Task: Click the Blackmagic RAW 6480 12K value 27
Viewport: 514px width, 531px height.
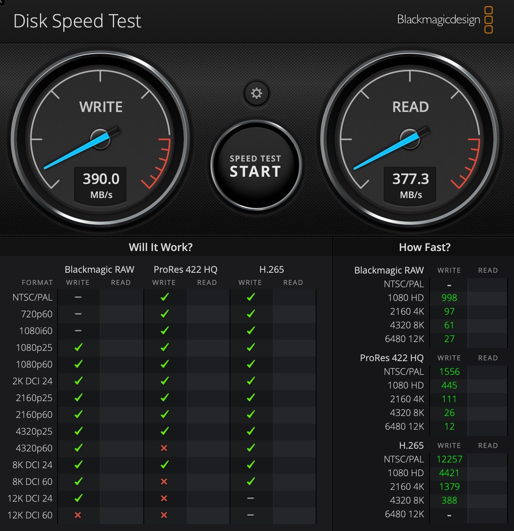Action: coord(449,339)
